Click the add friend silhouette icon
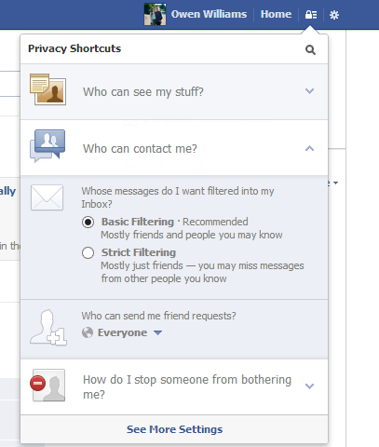 pyautogui.click(x=48, y=328)
